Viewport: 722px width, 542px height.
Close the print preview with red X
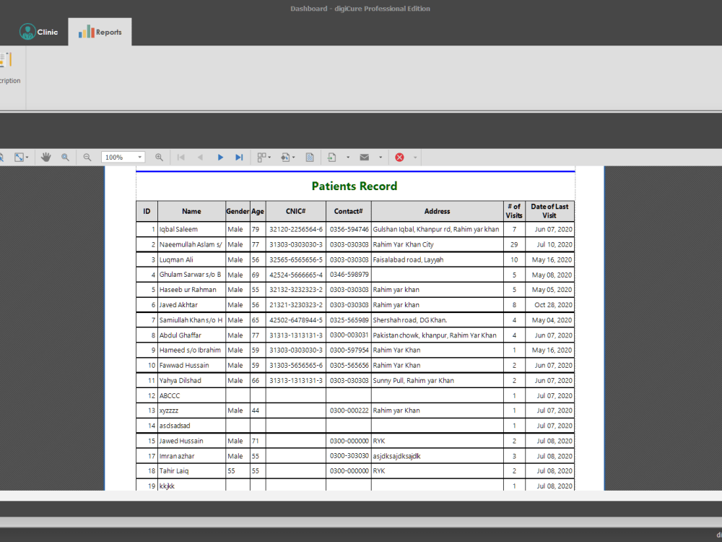399,157
